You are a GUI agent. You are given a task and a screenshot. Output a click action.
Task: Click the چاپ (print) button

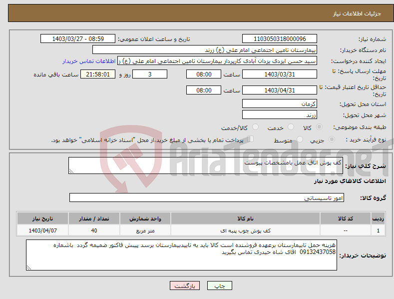click(219, 285)
